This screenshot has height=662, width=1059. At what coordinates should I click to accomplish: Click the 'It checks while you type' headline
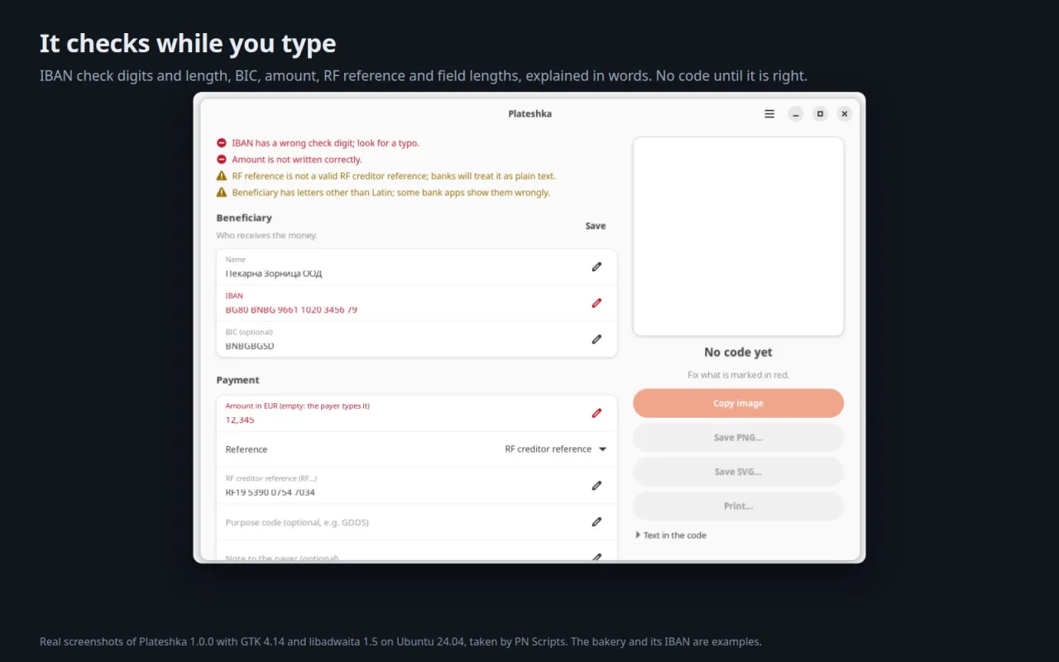pos(188,44)
